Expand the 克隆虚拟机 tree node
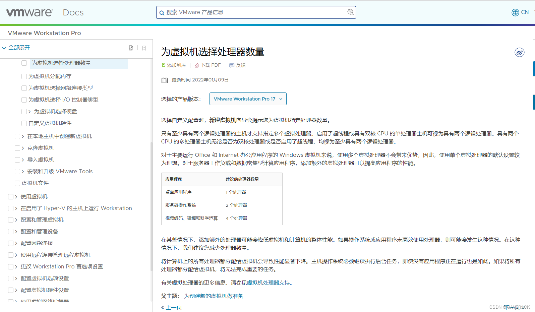The width and height of the screenshot is (535, 312). (x=23, y=148)
